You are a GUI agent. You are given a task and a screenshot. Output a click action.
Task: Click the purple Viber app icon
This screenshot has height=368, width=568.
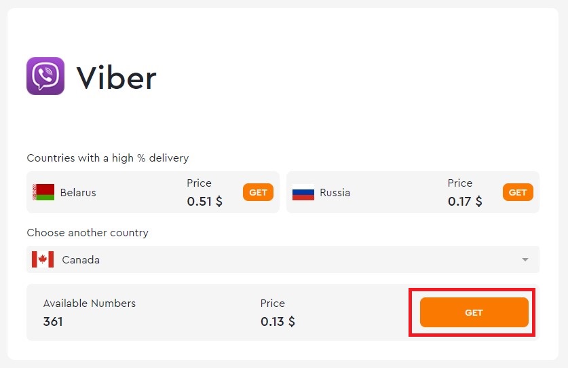(x=45, y=76)
